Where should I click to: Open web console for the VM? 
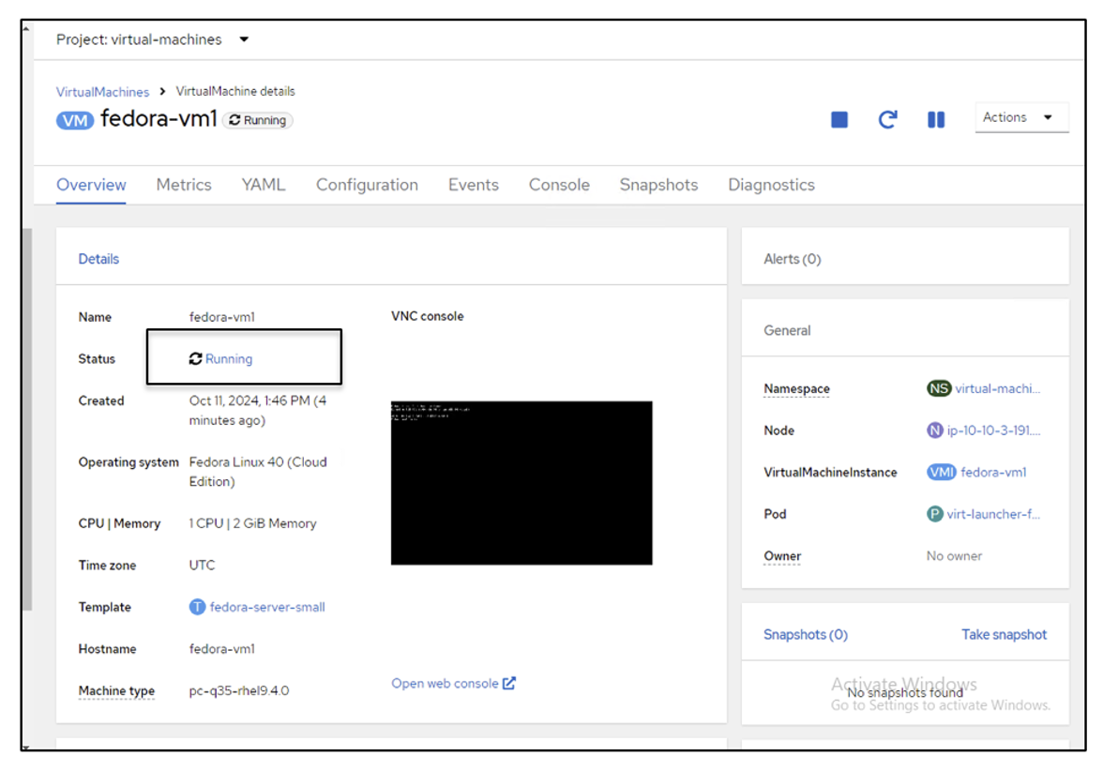(446, 684)
